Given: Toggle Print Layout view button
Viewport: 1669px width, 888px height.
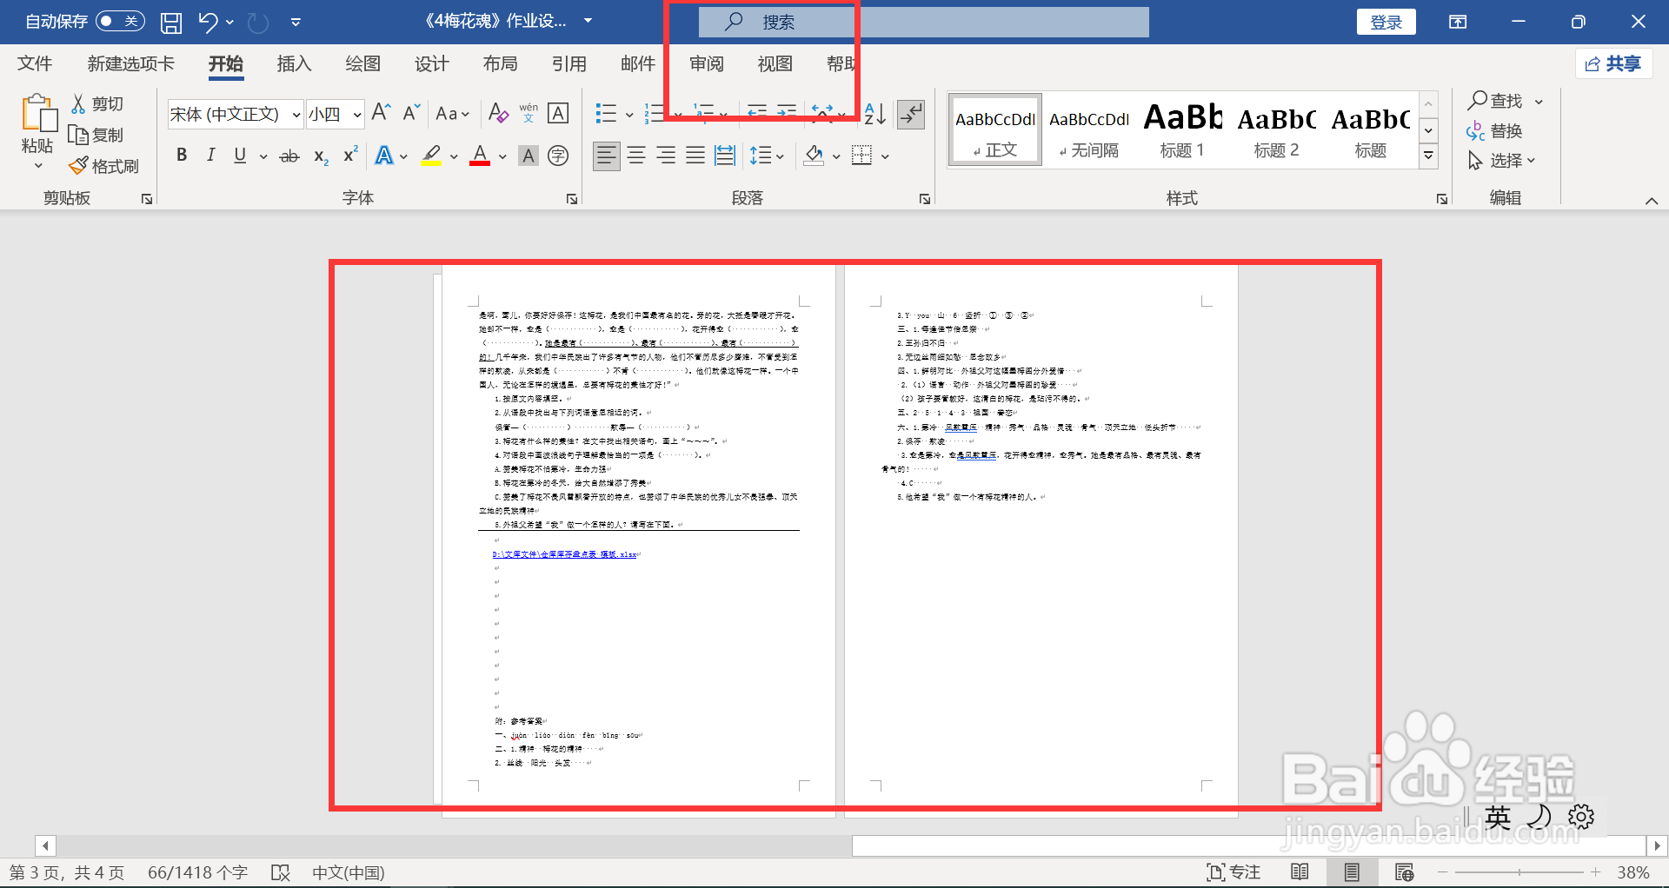Looking at the screenshot, I should point(1352,872).
